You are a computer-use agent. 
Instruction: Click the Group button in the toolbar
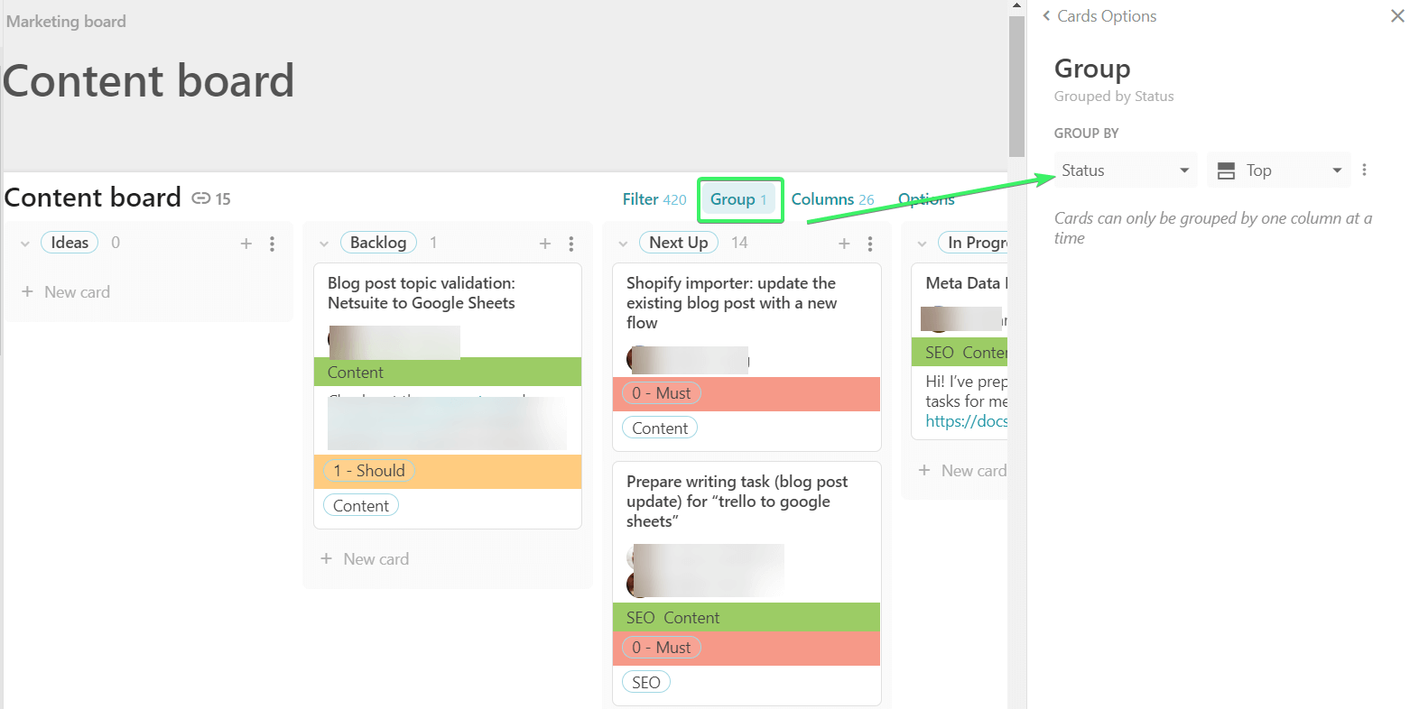point(739,199)
